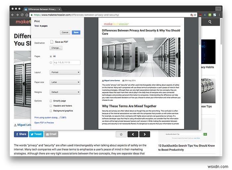Viewport: 232px width, 170px height.
Task: Open Chrome three-dot menu
Action: [x=219, y=15]
